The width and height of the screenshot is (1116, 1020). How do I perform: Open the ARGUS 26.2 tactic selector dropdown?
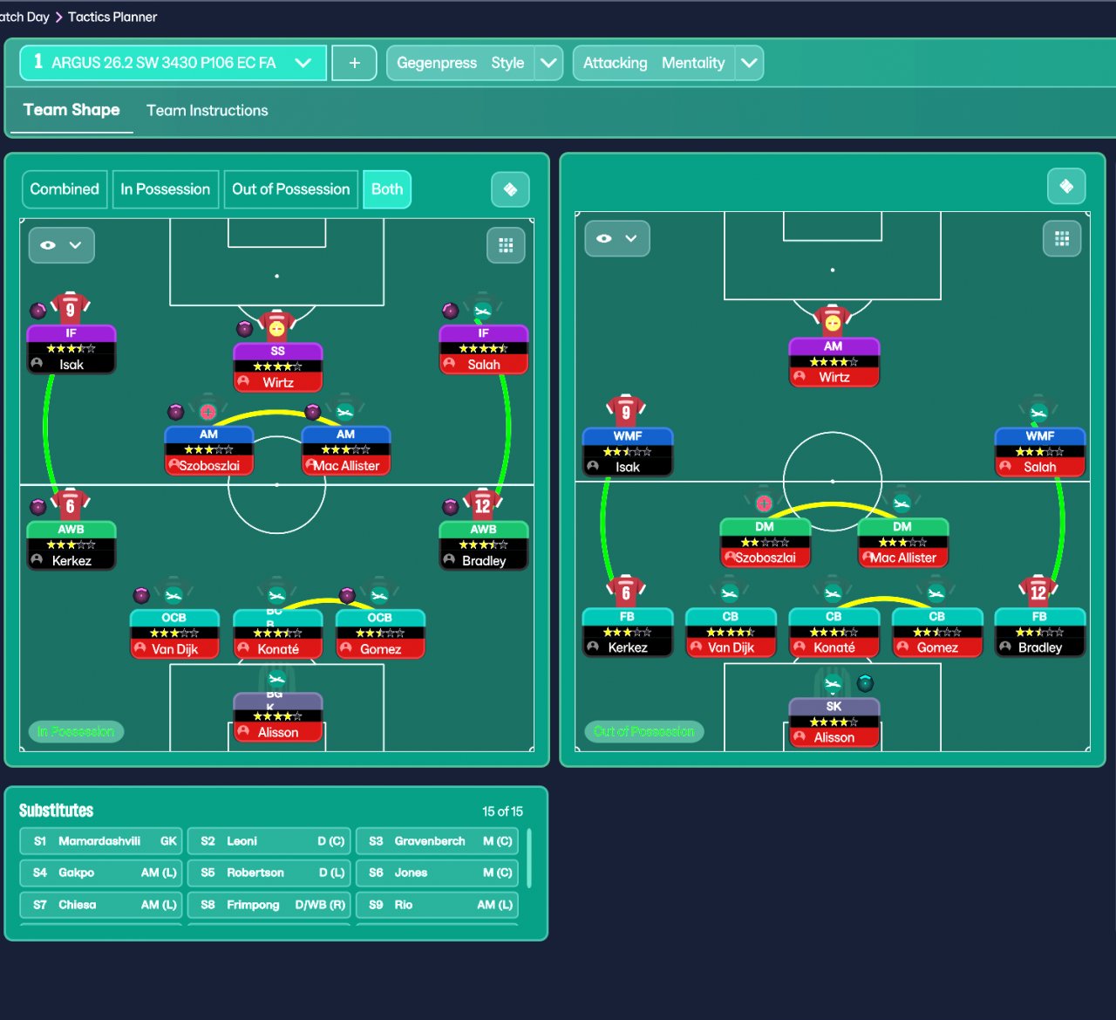pyautogui.click(x=174, y=63)
